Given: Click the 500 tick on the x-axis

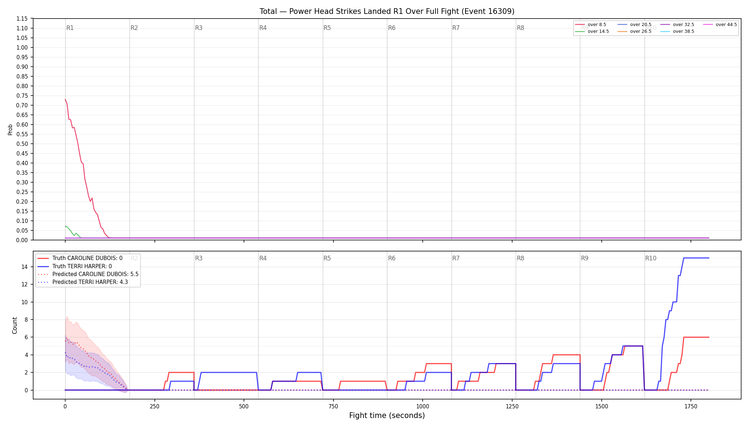Looking at the screenshot, I should pos(244,406).
